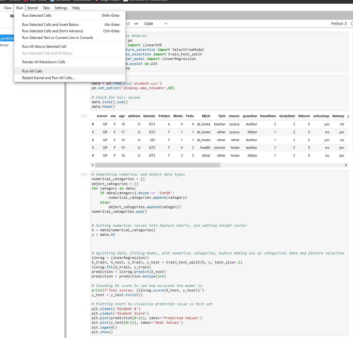
Task: Click the 'teacher' cell in row 0
Action: tap(220, 124)
